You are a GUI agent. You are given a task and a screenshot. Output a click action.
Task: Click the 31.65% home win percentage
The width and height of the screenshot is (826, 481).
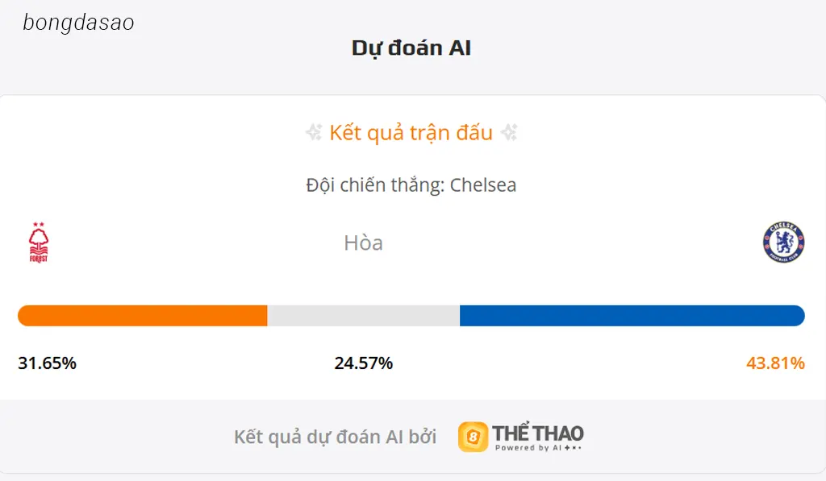[47, 363]
